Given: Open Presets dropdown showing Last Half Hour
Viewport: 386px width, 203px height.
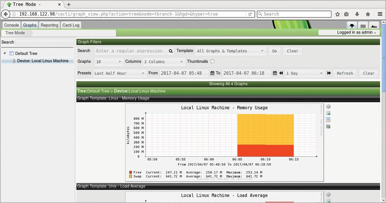Looking at the screenshot, I should coord(120,73).
